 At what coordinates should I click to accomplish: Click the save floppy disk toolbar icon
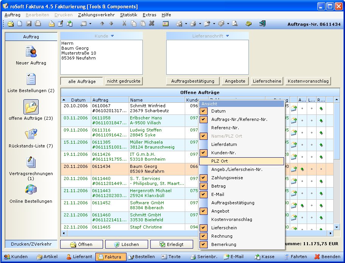(28, 23)
